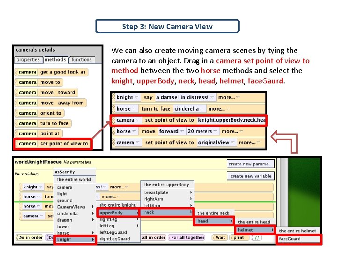337x253 pixels.
Task: Select the methods tab in camera's details
Action: click(x=55, y=60)
